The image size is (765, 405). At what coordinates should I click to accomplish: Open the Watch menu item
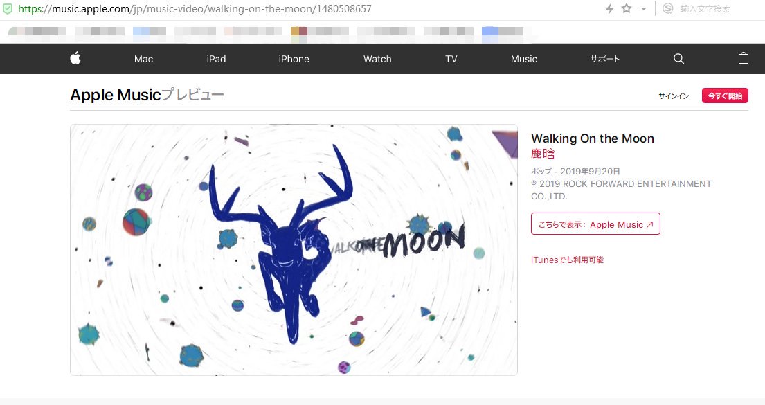(377, 59)
